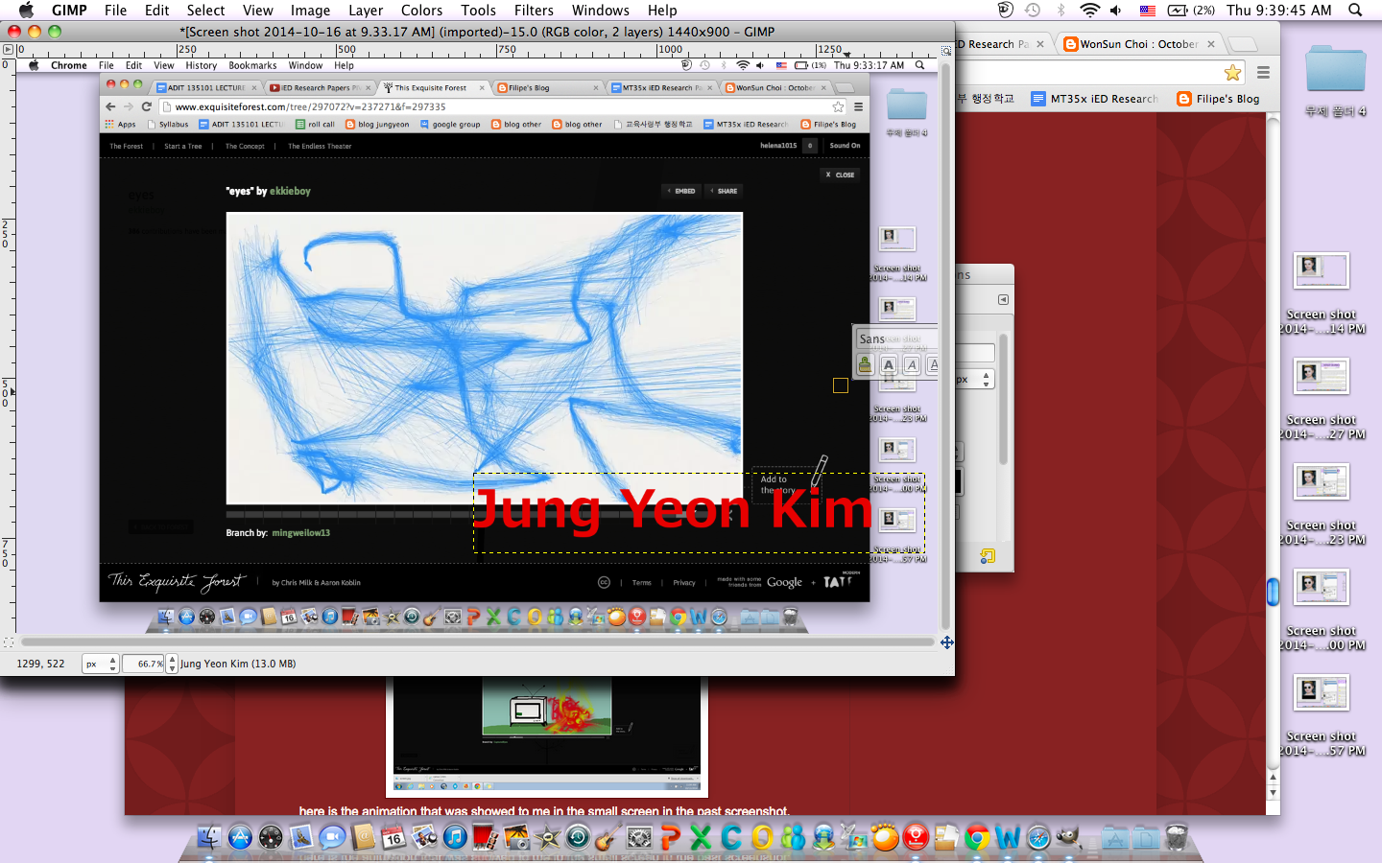Open the Windows menu
Screen dimensions: 1382x863
coord(601,11)
